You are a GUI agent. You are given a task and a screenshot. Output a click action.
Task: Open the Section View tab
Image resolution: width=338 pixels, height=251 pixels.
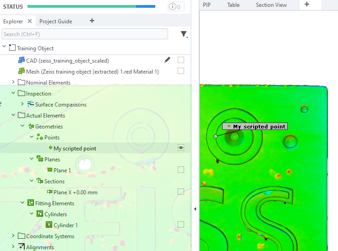[271, 5]
